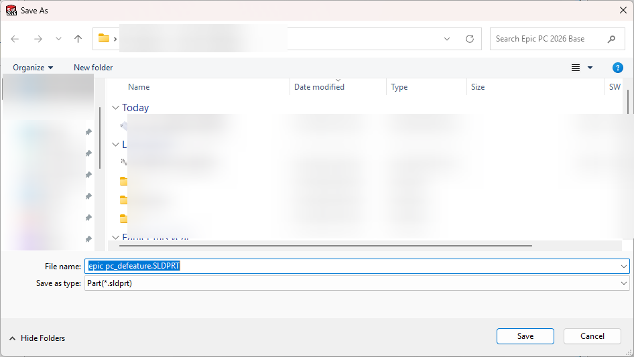Expand address bar history dropdown
Viewport: 634px width, 357px height.
click(447, 39)
